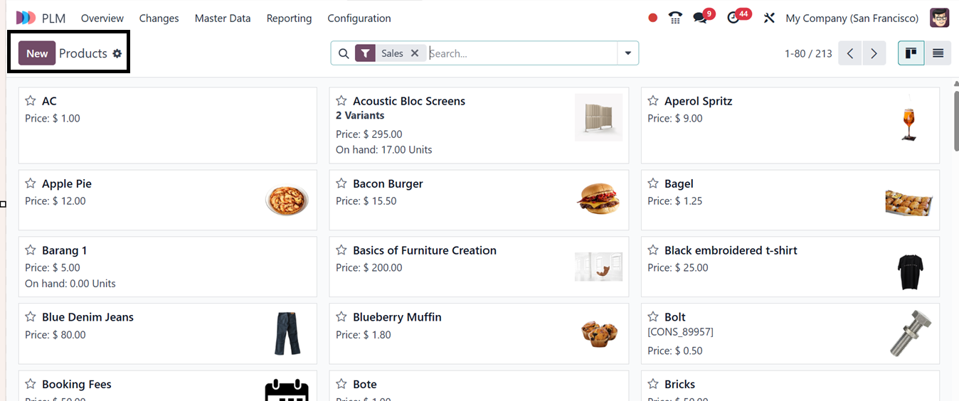Screen dimensions: 959x401
Task: Open the Products settings gear icon
Action: [x=117, y=53]
